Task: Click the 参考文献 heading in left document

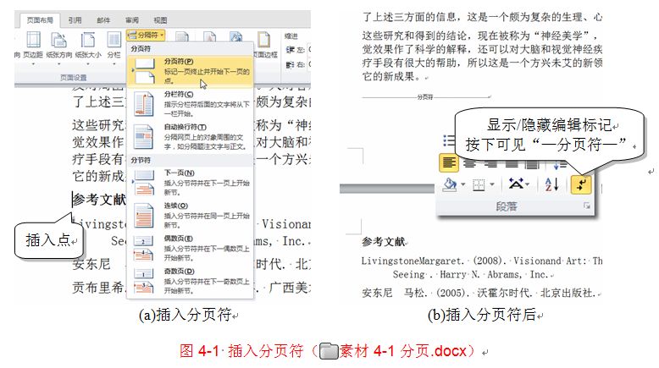Action: 99,200
